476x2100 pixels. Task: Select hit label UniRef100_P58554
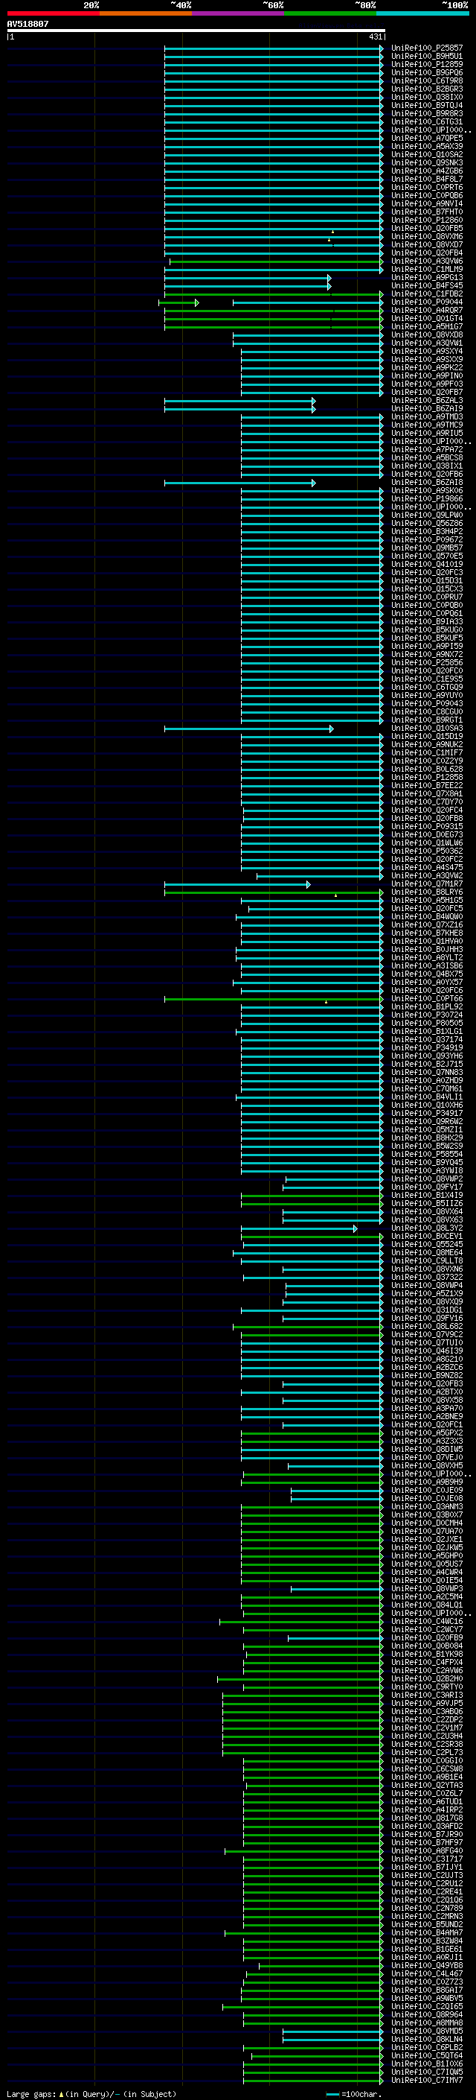pyautogui.click(x=427, y=1155)
